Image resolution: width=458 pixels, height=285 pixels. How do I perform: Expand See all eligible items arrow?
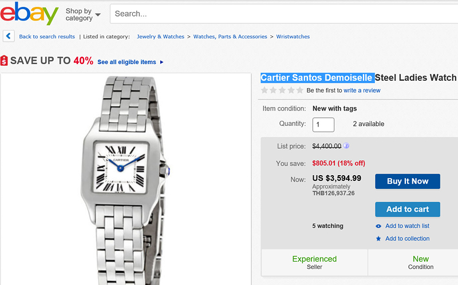161,62
